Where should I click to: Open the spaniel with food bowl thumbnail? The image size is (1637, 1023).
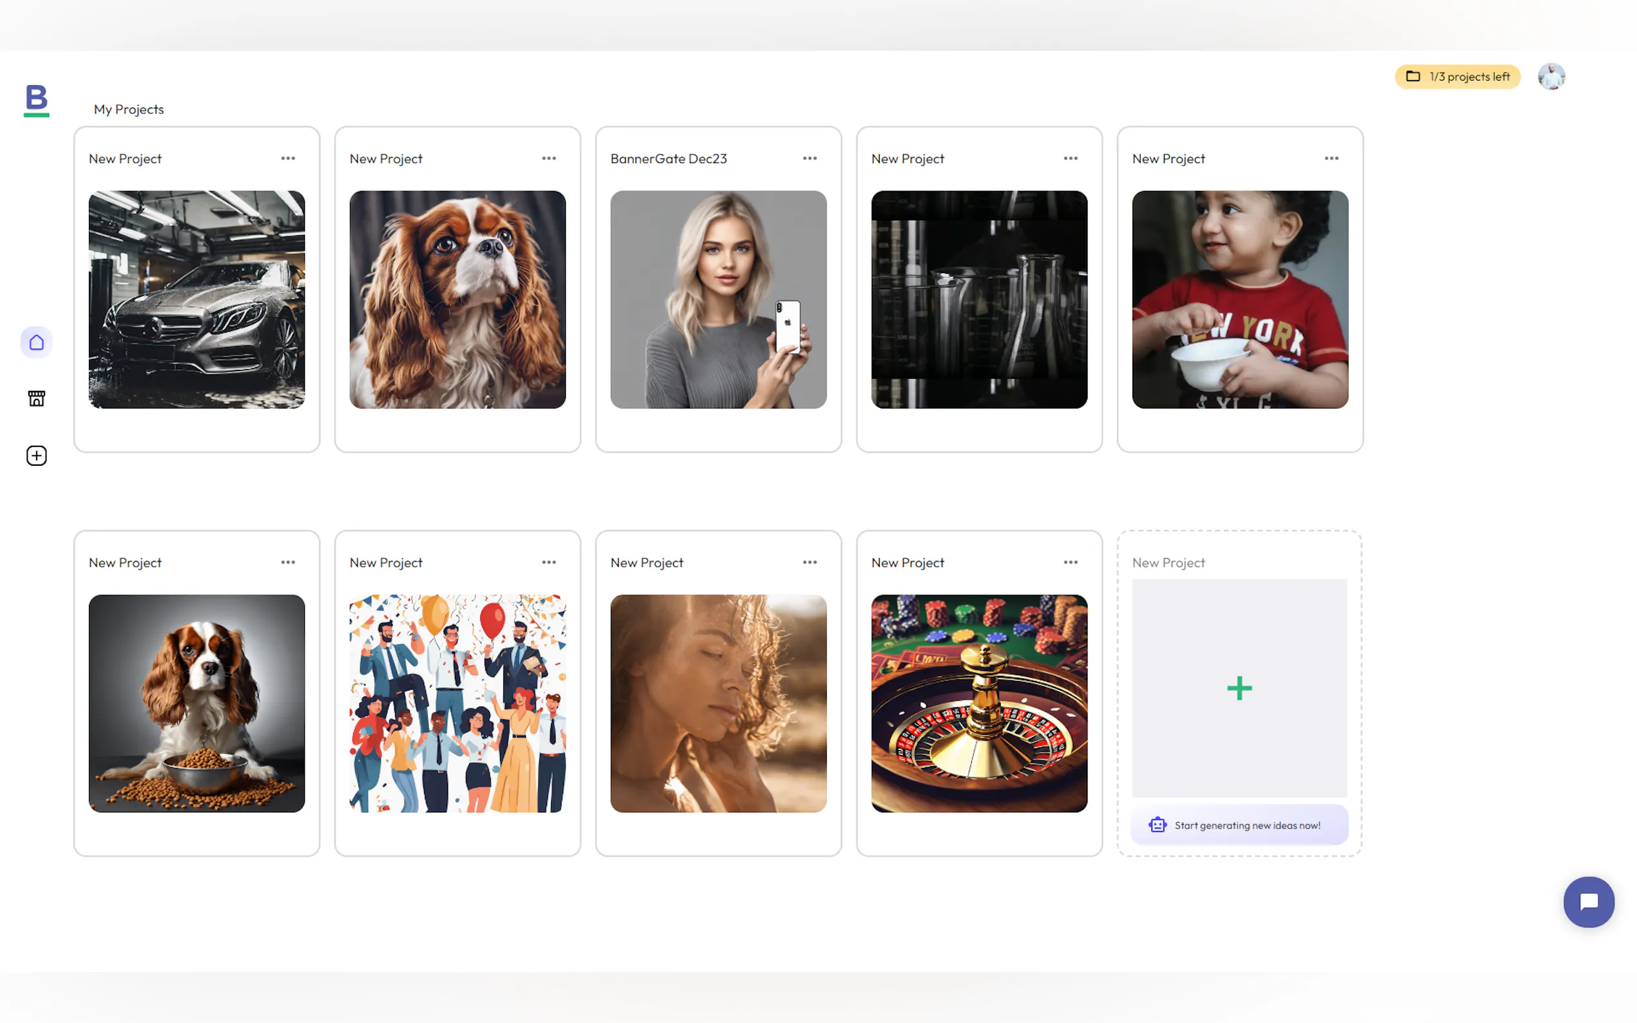pos(197,703)
